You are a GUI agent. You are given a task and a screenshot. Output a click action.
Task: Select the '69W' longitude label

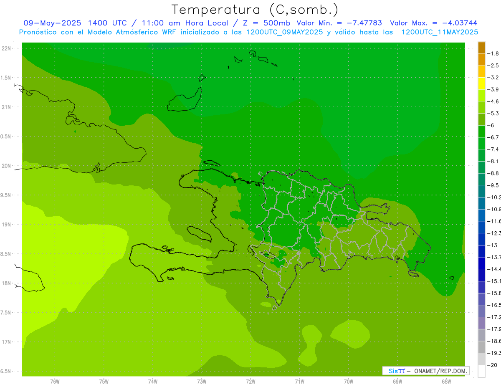pyautogui.click(x=397, y=382)
